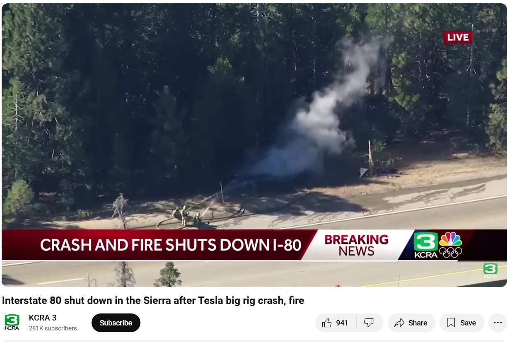
Task: Click the Save button label
Action: coord(468,323)
